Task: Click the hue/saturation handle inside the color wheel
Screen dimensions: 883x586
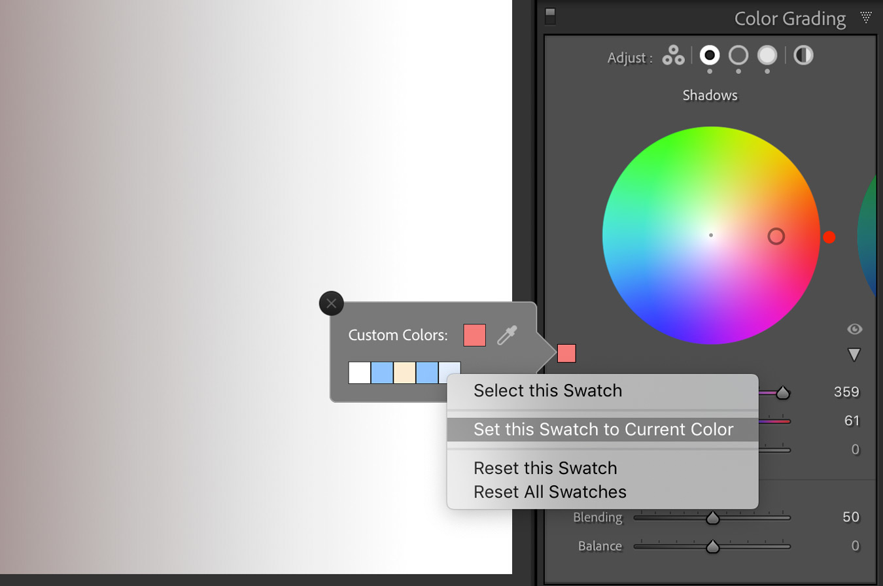Action: [776, 236]
